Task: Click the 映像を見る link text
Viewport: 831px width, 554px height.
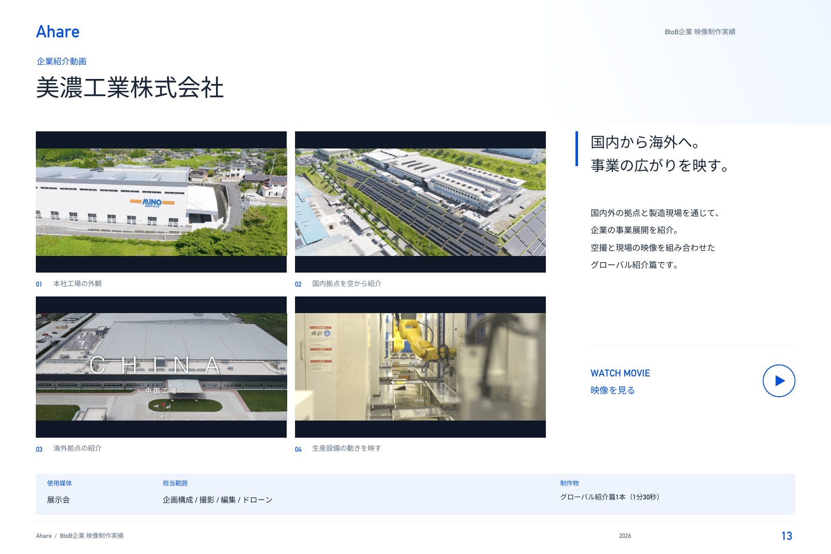Action: click(x=612, y=390)
